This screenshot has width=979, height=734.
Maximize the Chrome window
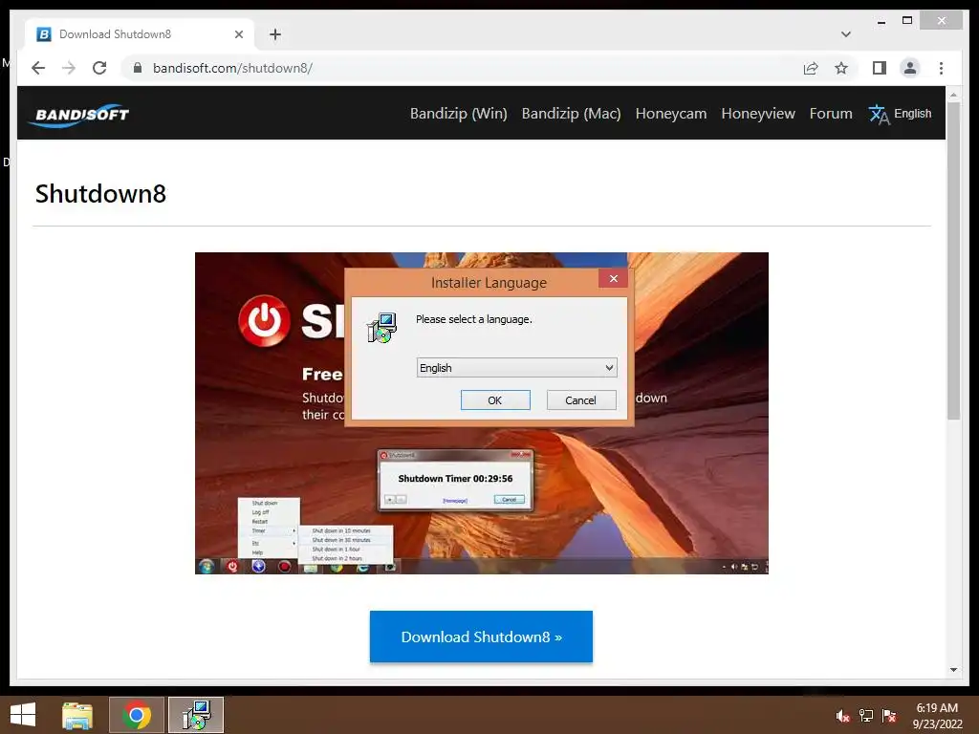(x=907, y=21)
